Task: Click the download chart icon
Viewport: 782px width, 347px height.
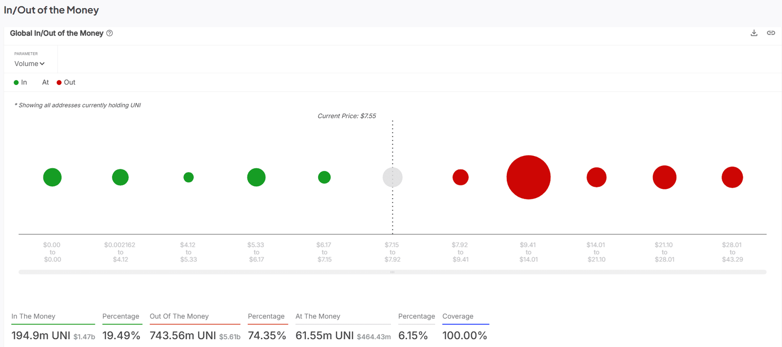Action: point(754,33)
